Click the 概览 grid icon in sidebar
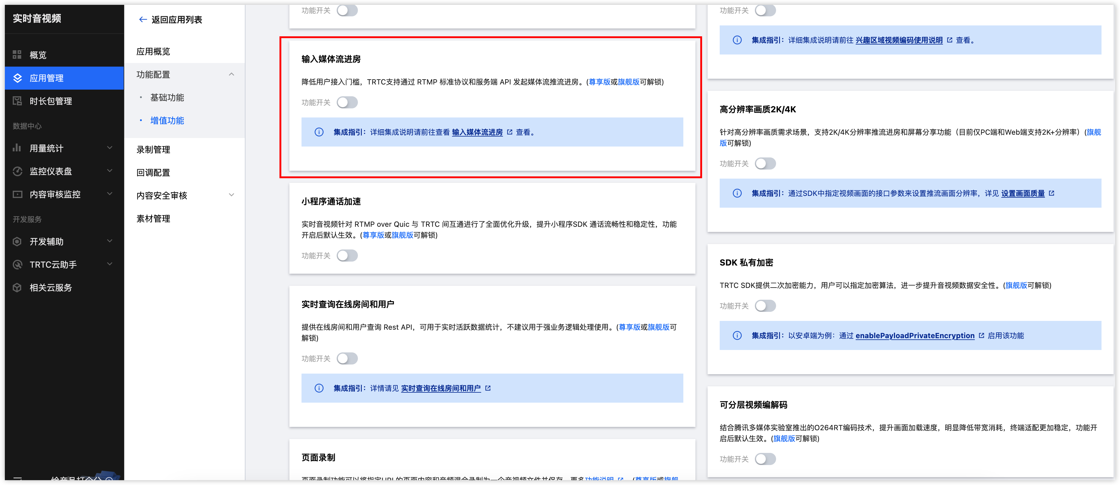1120x485 pixels. tap(17, 55)
